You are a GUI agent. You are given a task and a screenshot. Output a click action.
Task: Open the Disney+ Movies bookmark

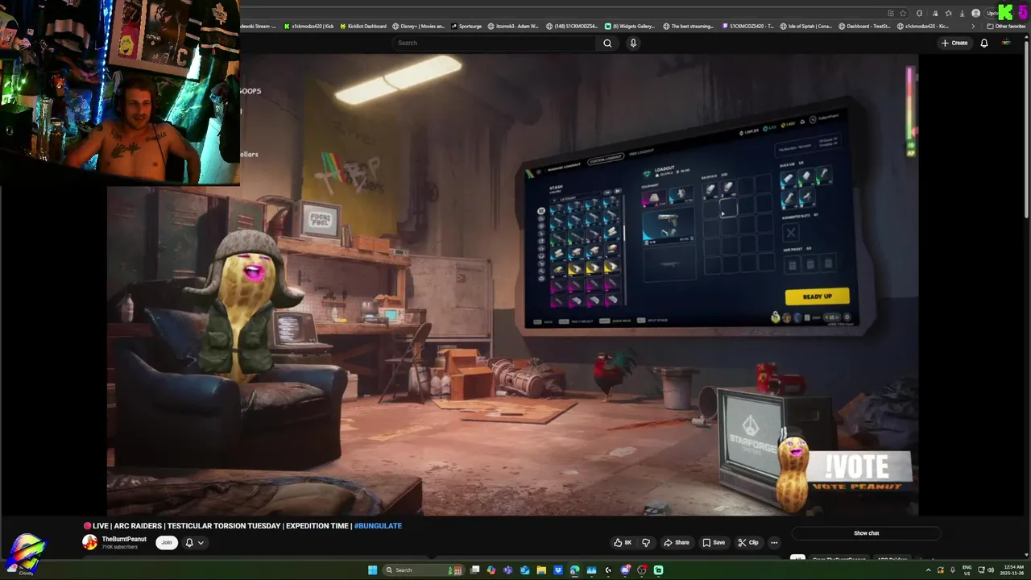(418, 26)
